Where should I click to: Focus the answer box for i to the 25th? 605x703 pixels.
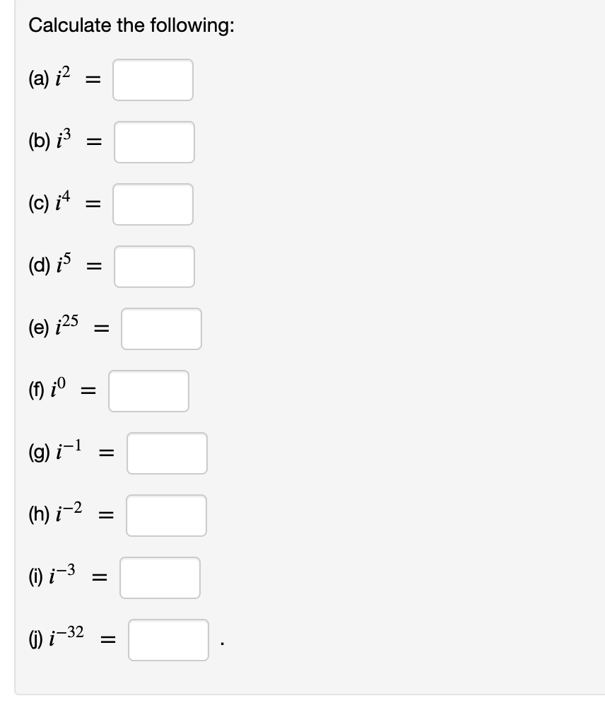[160, 329]
